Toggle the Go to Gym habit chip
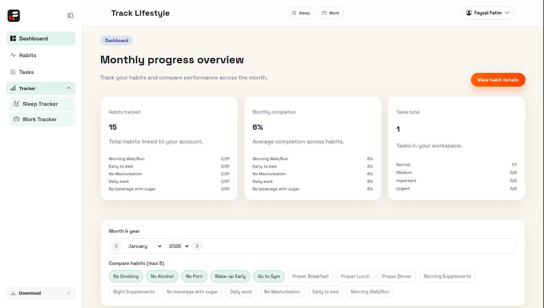 pos(269,276)
